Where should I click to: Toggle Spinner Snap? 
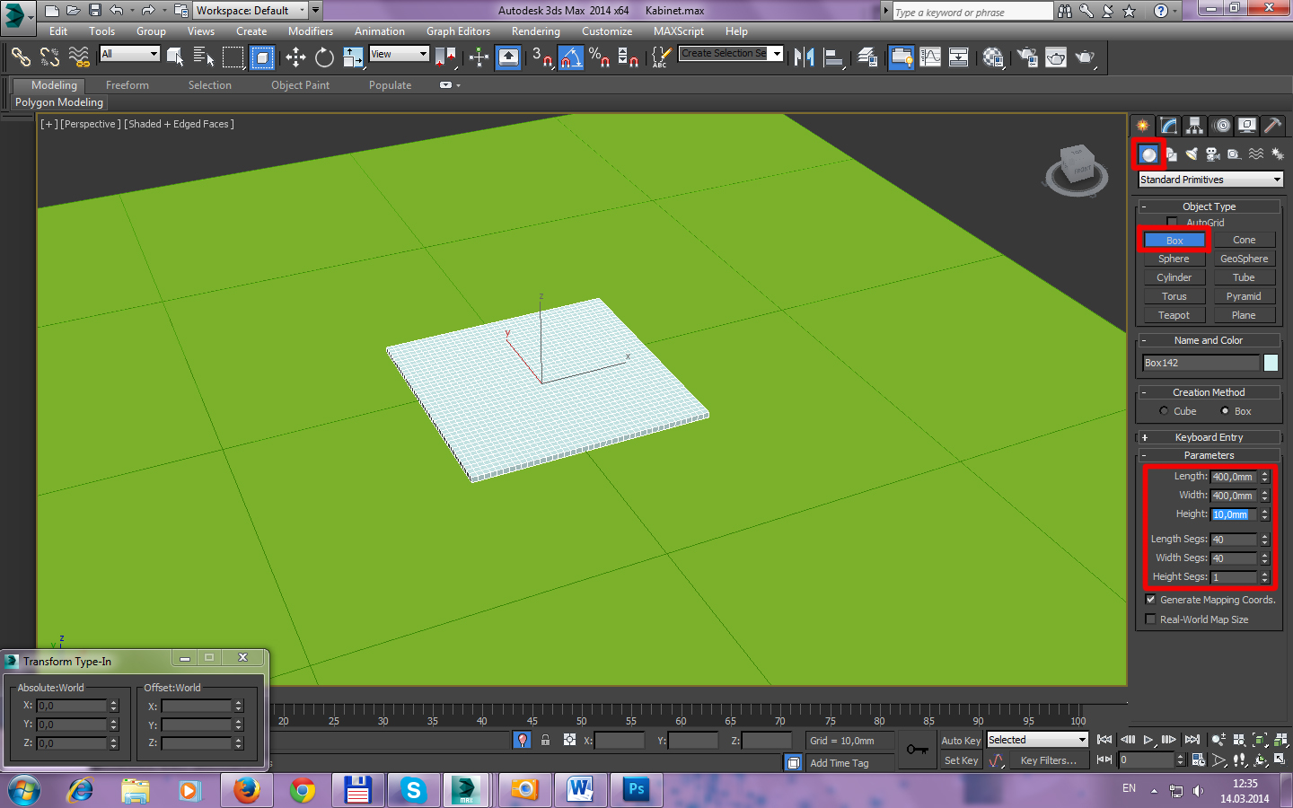tap(628, 57)
